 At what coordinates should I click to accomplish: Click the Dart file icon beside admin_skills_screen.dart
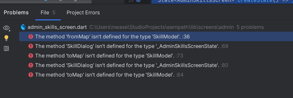pyautogui.click(x=23, y=27)
